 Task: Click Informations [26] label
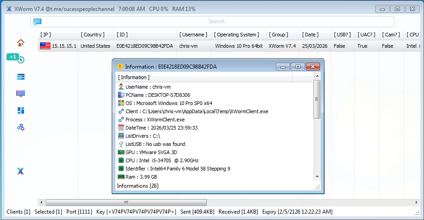138,186
